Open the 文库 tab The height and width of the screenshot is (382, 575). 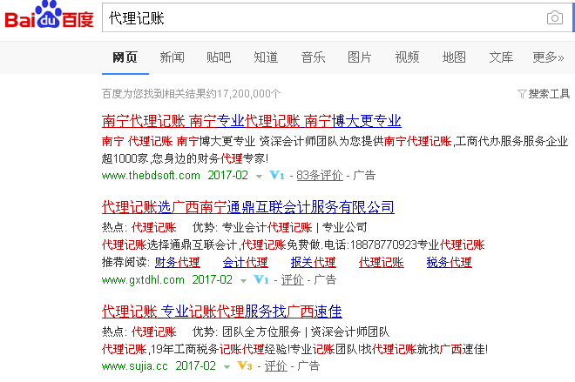click(x=501, y=57)
